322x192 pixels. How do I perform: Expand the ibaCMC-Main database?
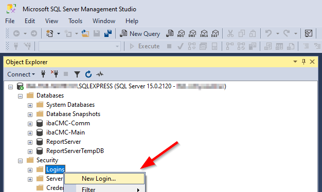pyautogui.click(x=30, y=133)
